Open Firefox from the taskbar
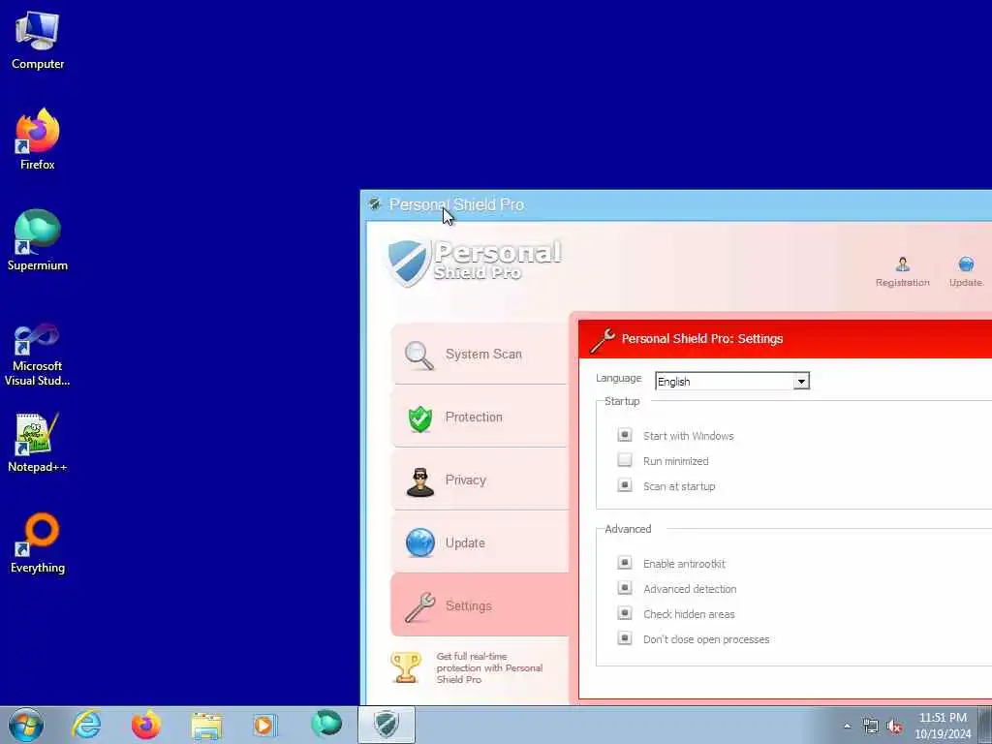992x744 pixels. [145, 725]
